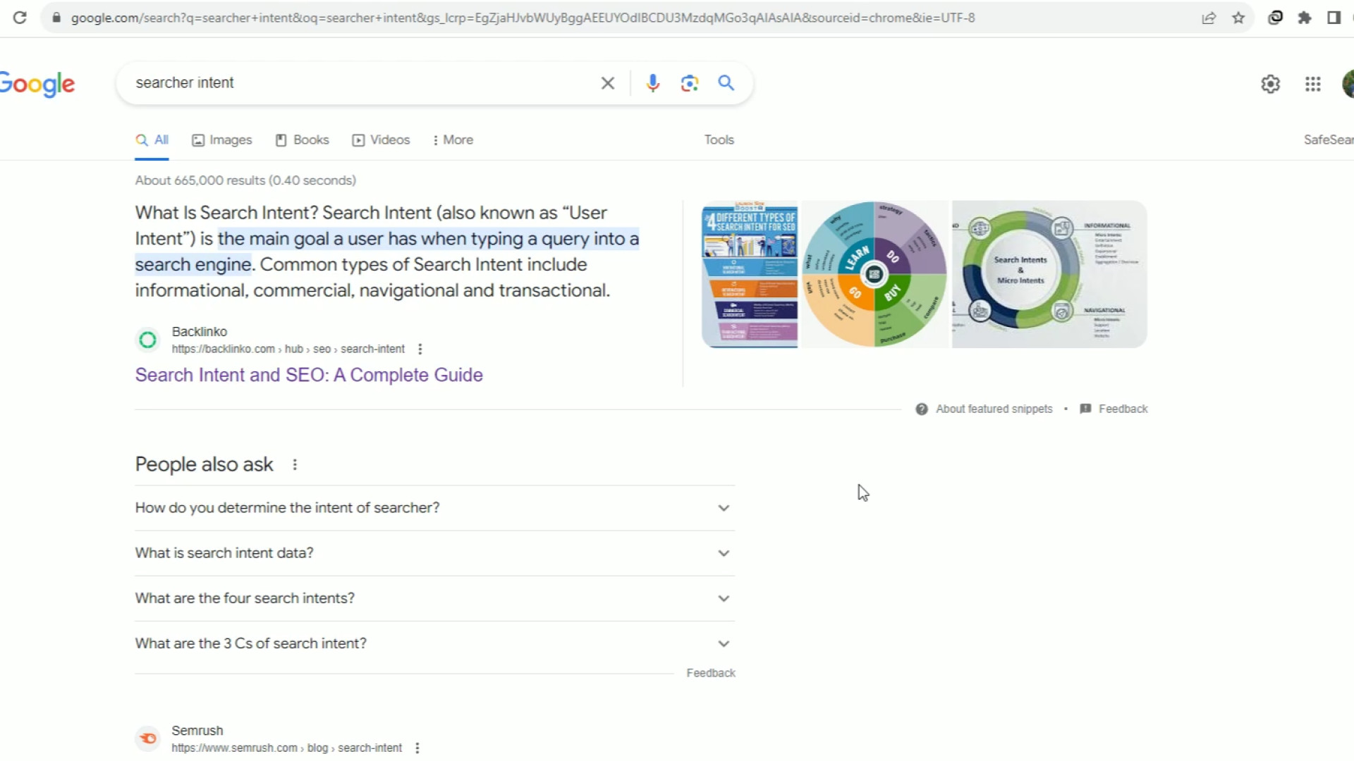Go to Google home via the logo

click(37, 84)
